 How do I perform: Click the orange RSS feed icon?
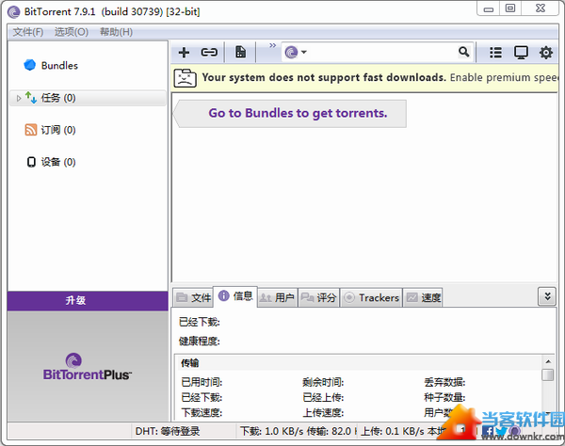(31, 130)
